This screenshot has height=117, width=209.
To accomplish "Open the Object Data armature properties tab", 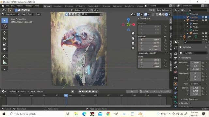I will (175, 97).
